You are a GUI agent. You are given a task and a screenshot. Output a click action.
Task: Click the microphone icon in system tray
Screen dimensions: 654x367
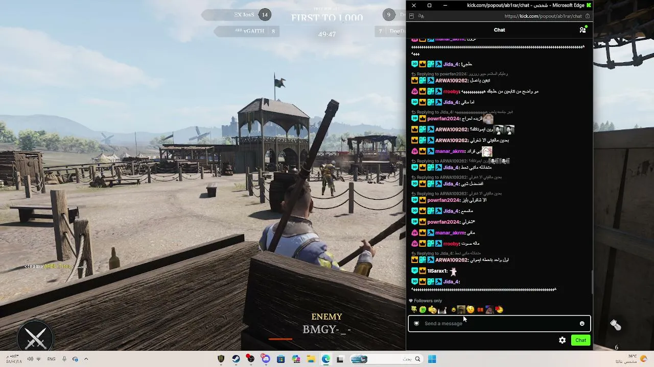coord(64,359)
